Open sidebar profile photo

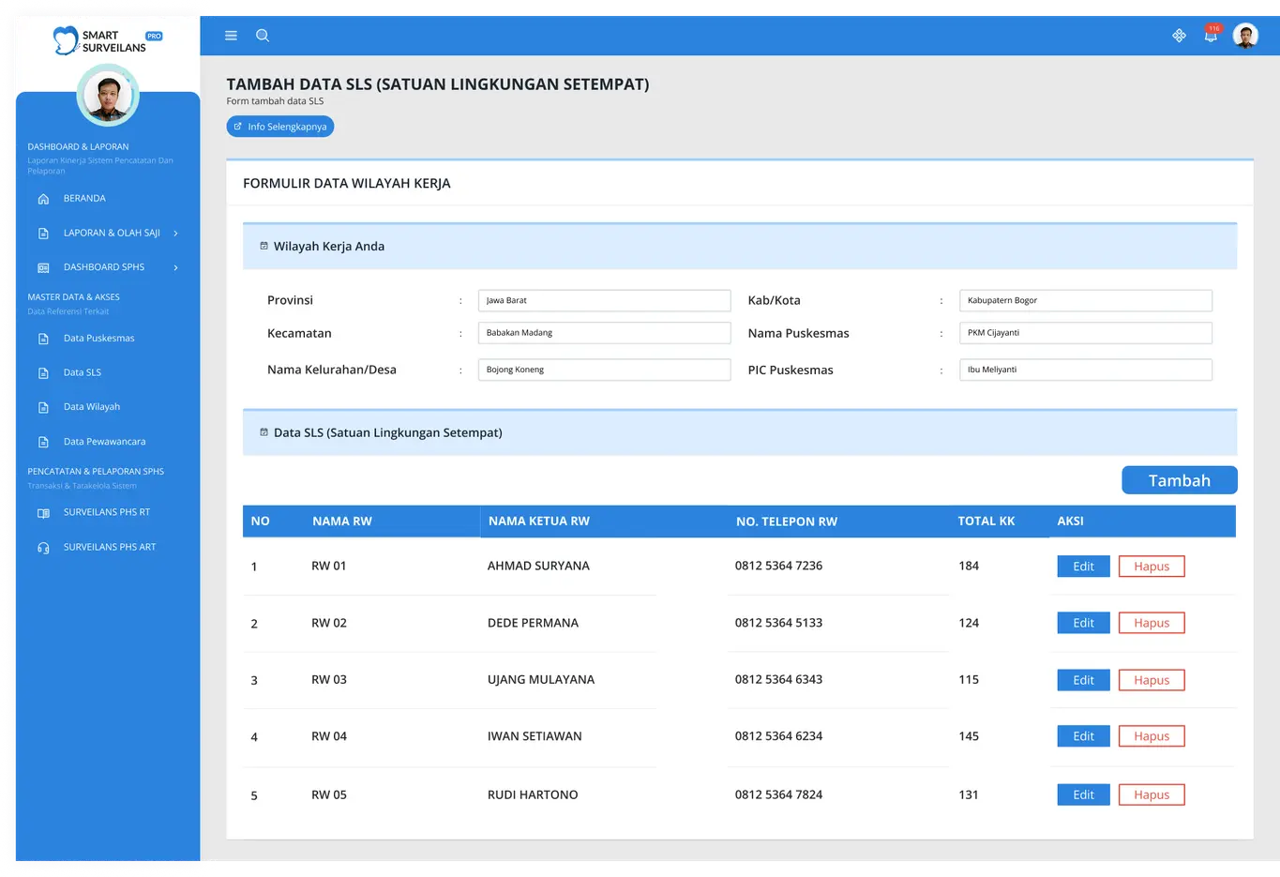(108, 96)
